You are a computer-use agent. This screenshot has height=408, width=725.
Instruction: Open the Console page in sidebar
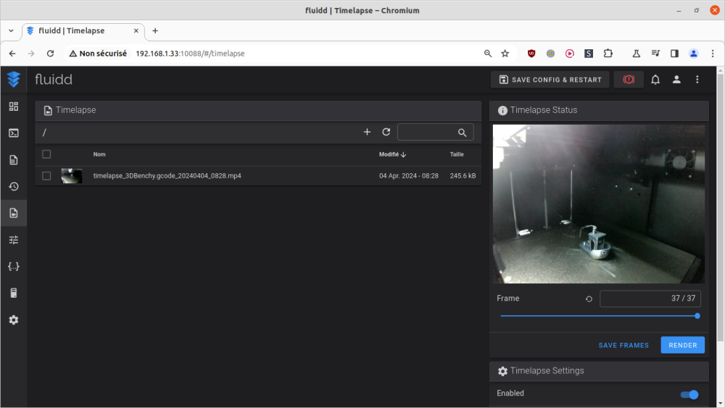coord(13,133)
